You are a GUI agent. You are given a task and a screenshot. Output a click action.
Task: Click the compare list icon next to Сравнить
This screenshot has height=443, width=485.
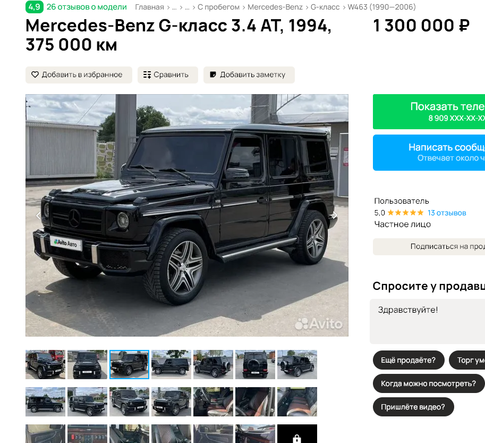(147, 74)
